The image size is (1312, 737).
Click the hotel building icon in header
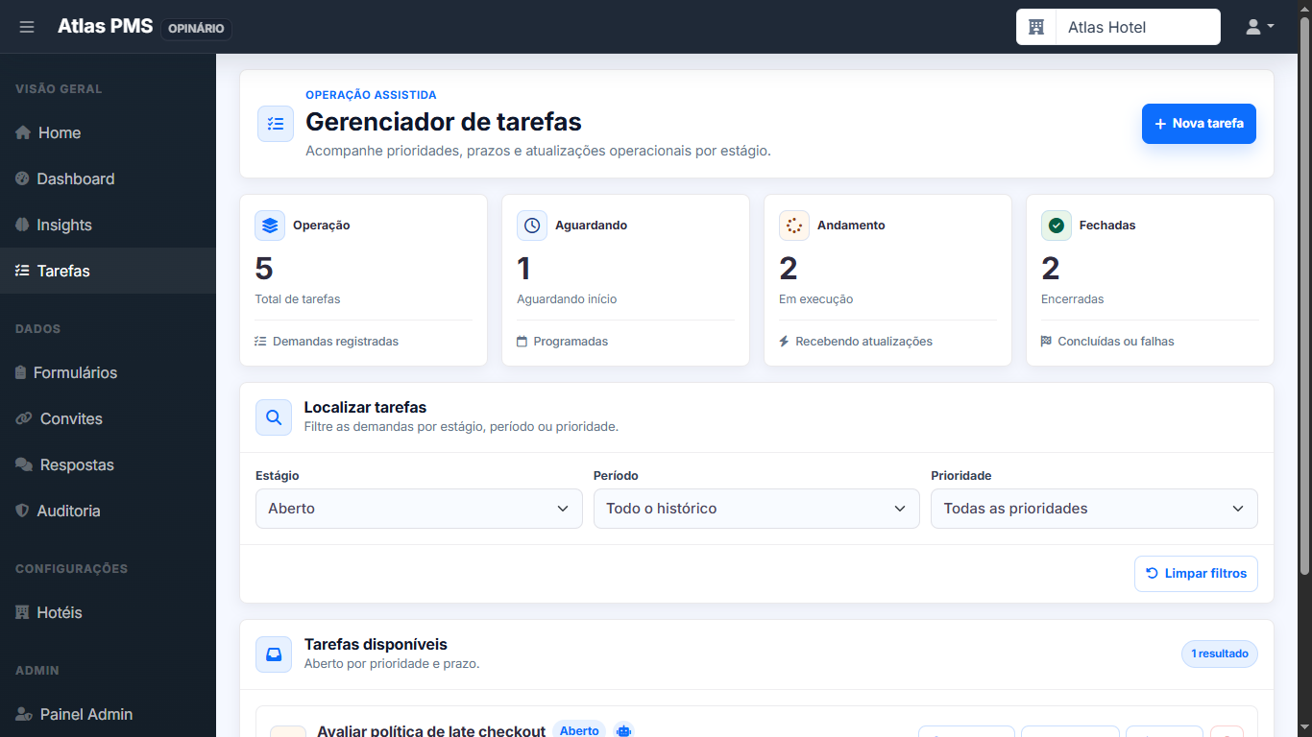point(1036,27)
